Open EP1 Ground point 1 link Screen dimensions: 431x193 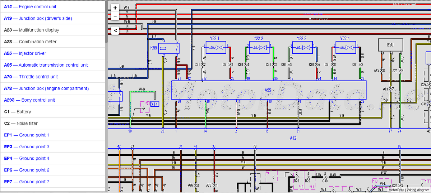27,135
